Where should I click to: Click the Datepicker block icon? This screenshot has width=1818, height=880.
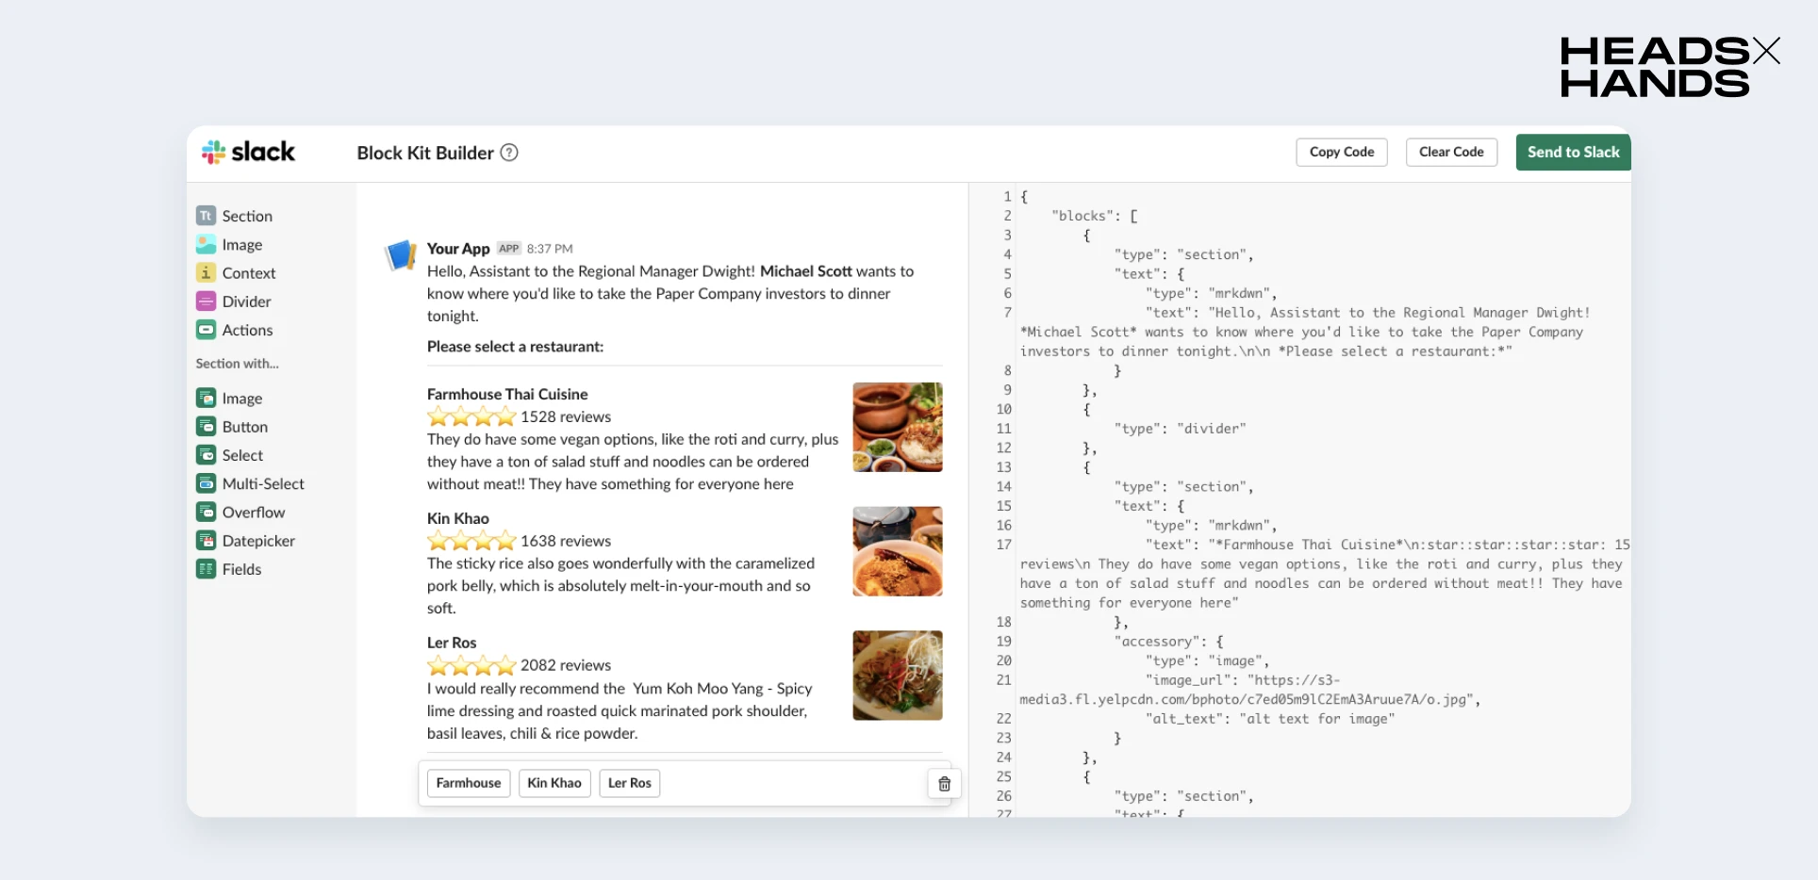click(206, 541)
